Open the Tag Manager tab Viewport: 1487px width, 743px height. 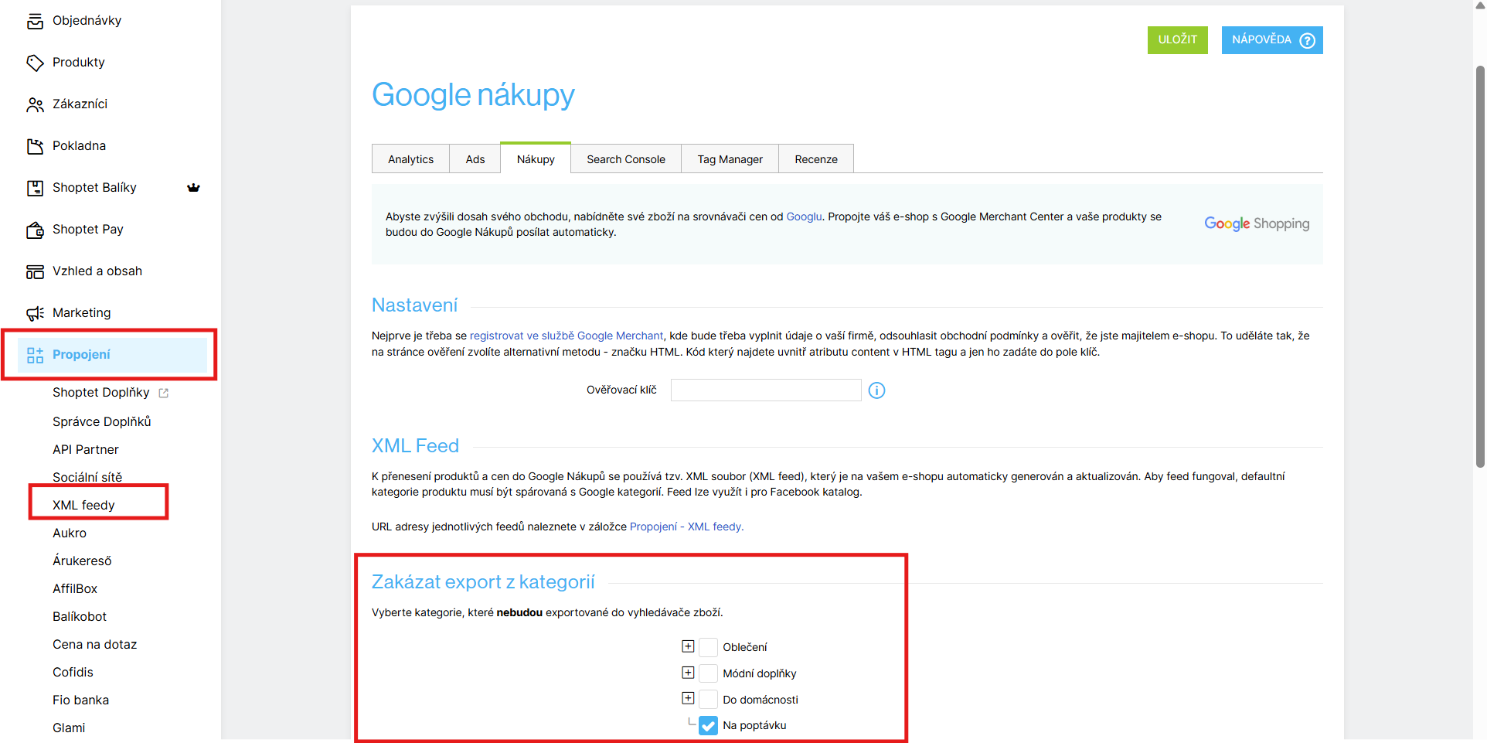[x=730, y=159]
